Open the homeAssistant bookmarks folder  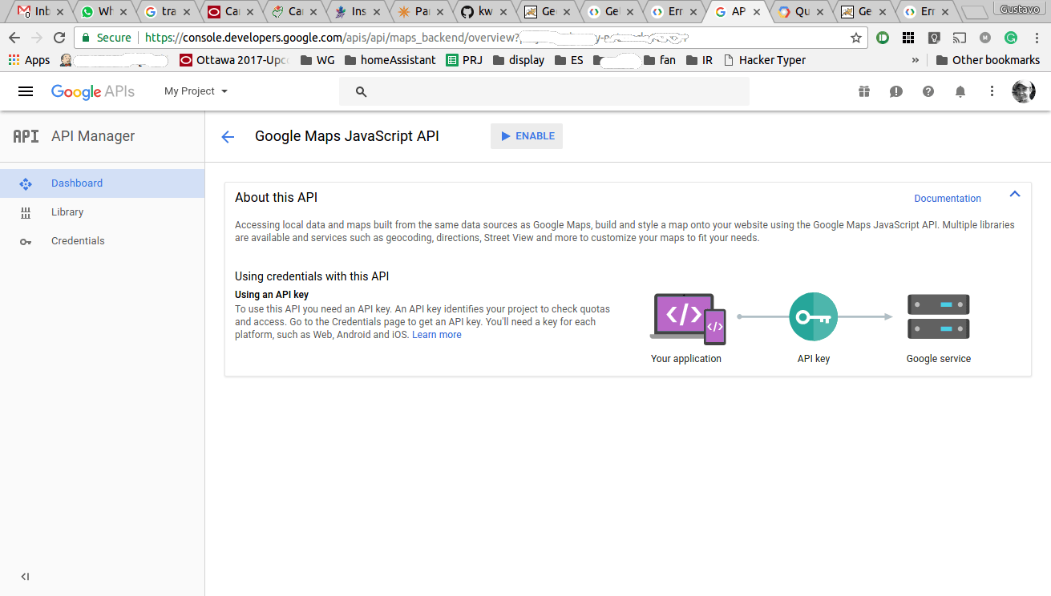point(390,60)
